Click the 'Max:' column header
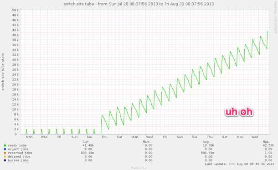278x170 pixels. point(266,142)
